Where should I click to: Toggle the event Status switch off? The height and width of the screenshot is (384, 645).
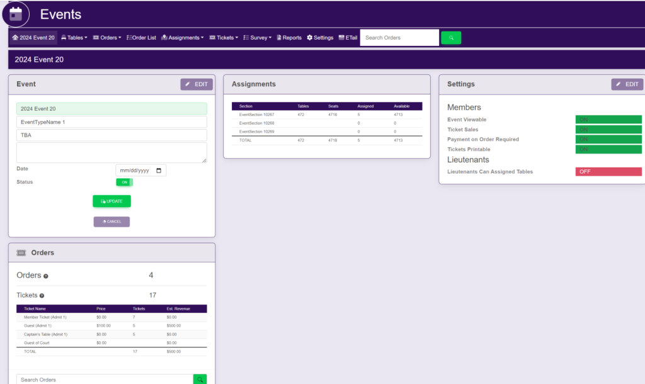125,182
